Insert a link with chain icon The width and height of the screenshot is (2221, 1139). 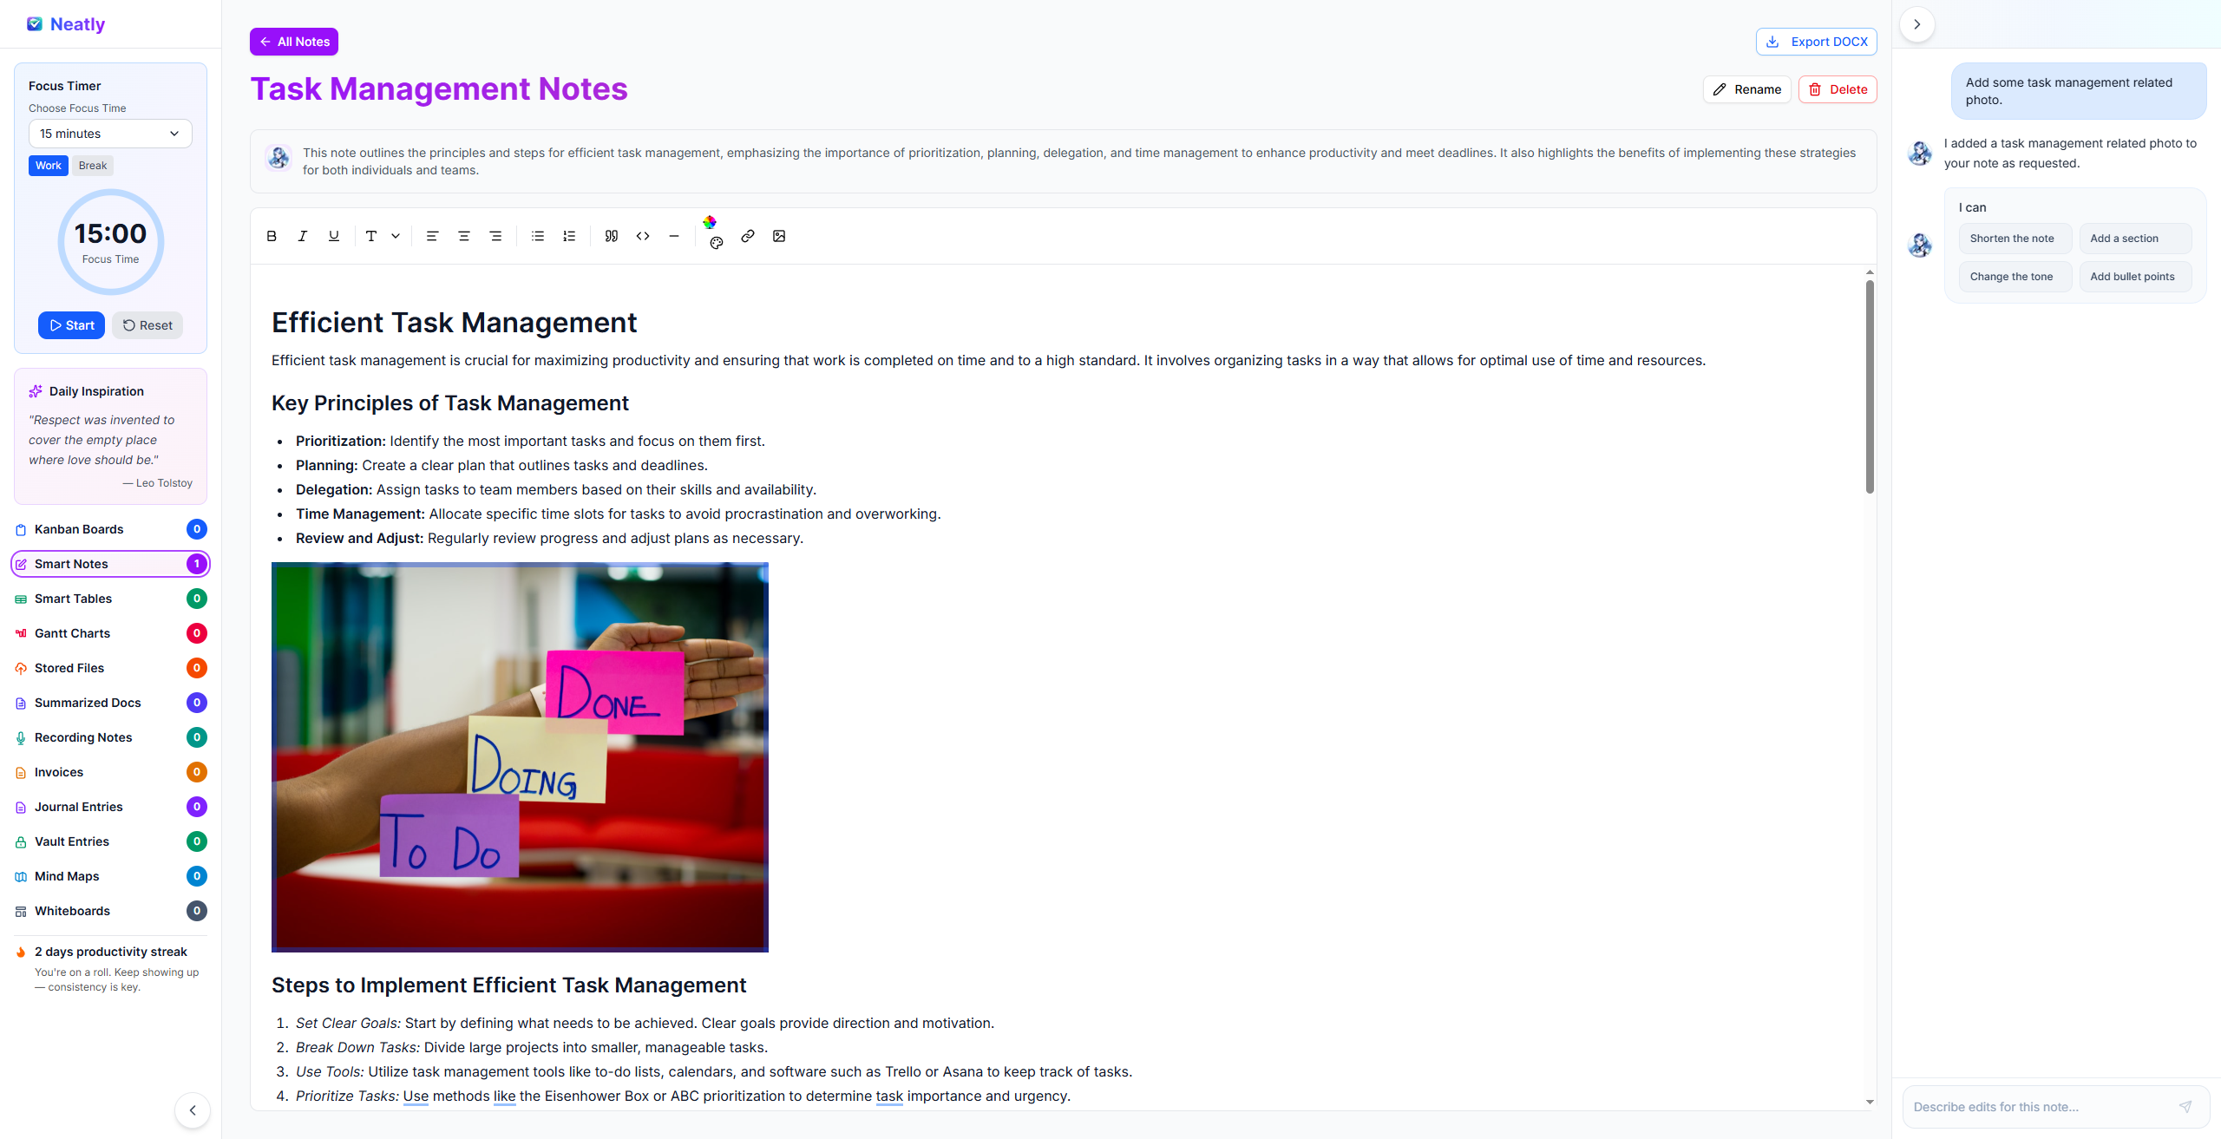(x=748, y=236)
